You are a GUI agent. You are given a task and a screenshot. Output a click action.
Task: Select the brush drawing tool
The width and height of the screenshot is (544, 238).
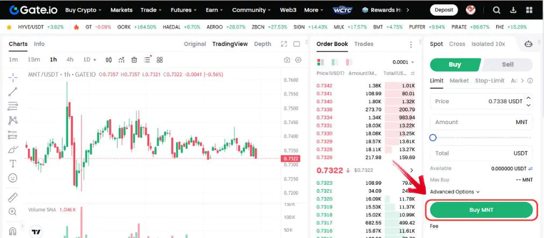13,149
